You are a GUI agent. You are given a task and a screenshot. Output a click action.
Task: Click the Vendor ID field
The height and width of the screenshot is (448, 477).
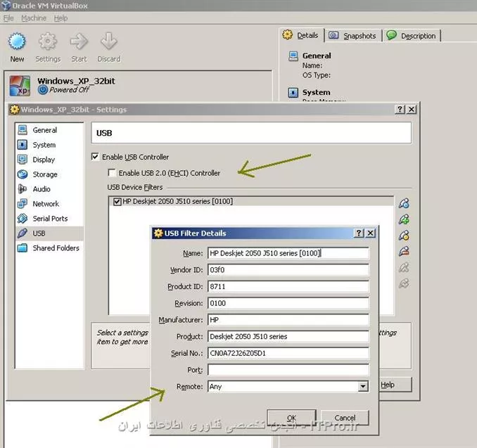[x=288, y=270]
